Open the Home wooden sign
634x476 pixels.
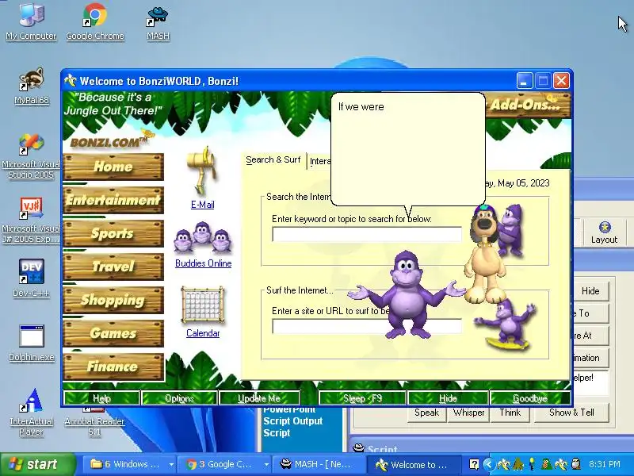[113, 167]
